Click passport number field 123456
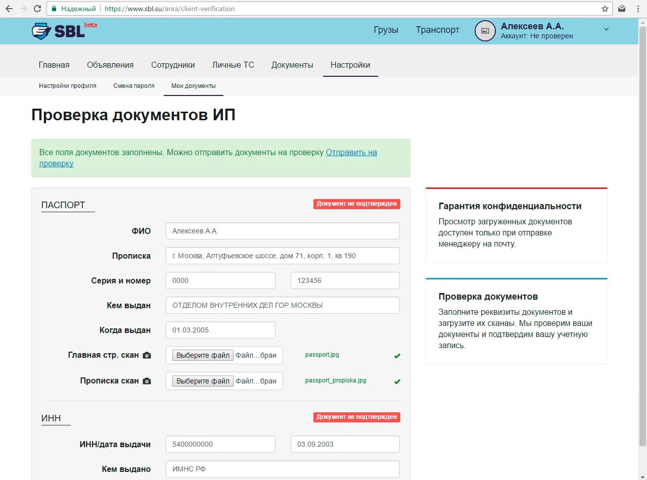The height and width of the screenshot is (480, 647). tap(345, 280)
